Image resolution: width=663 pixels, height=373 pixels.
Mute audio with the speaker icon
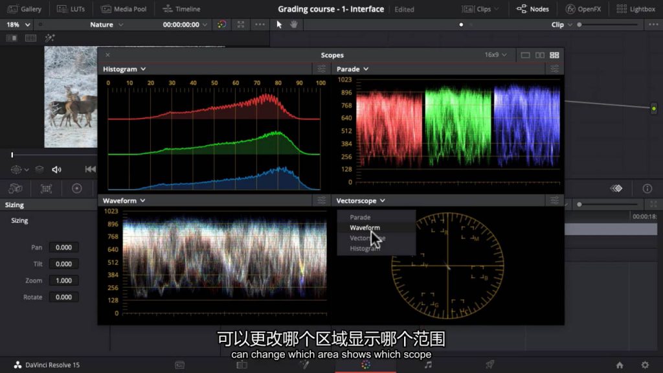(57, 170)
